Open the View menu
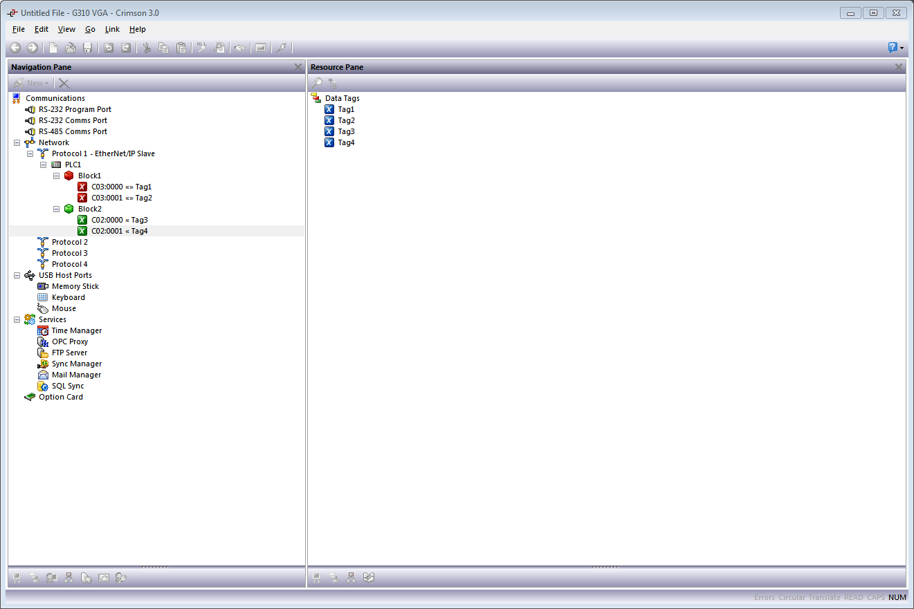 (66, 29)
